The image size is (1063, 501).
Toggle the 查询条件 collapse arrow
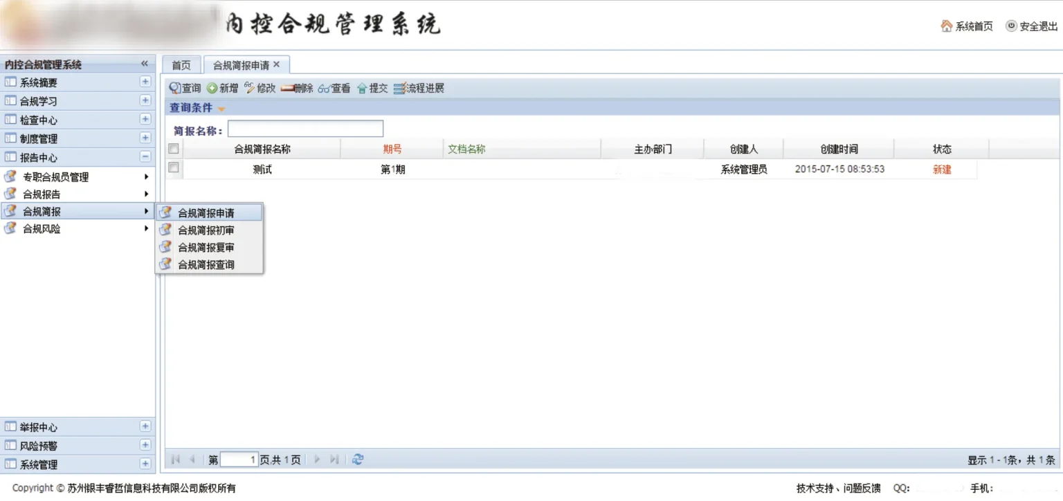click(221, 109)
